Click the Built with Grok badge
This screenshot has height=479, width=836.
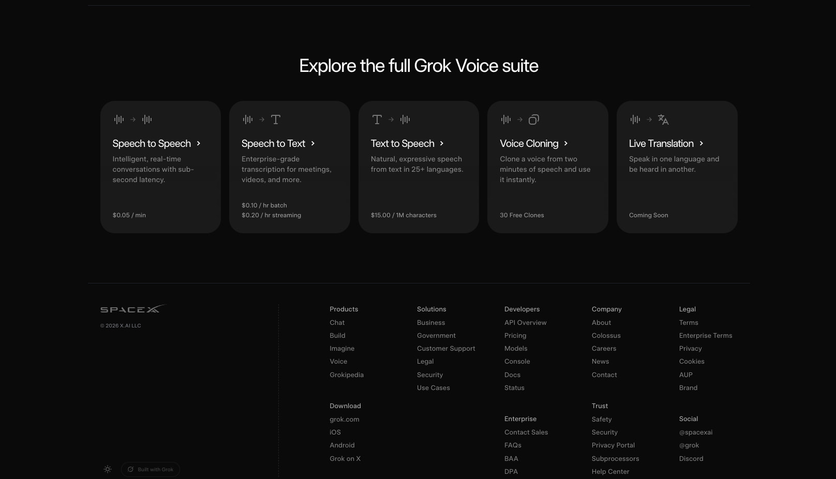[x=151, y=469]
